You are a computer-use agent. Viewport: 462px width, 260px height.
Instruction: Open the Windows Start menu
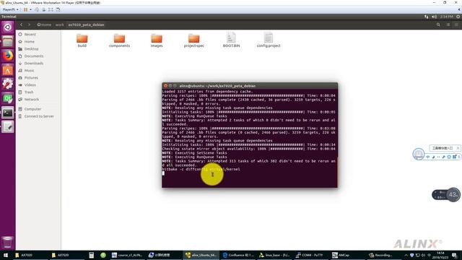click(5, 255)
